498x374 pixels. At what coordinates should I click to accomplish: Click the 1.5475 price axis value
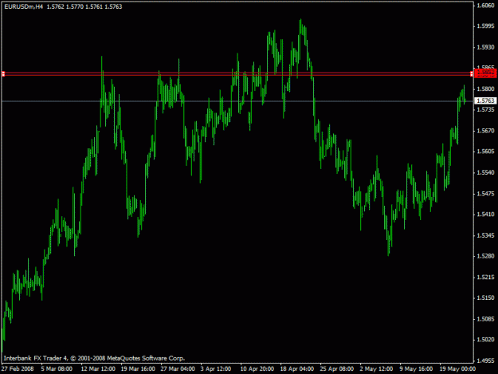pyautogui.click(x=485, y=194)
